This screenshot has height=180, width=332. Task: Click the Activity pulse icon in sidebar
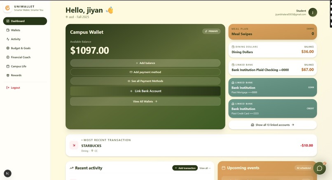(x=8, y=39)
